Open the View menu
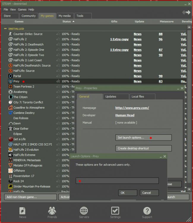 click(x=13, y=10)
